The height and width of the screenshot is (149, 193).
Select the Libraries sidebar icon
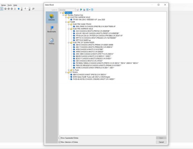coord(52,17)
